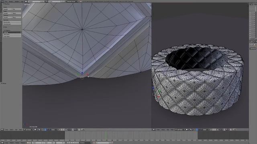Set edges to Sharp
Image resolution: width=257 pixels, height=144 pixels.
(x=17, y=13)
